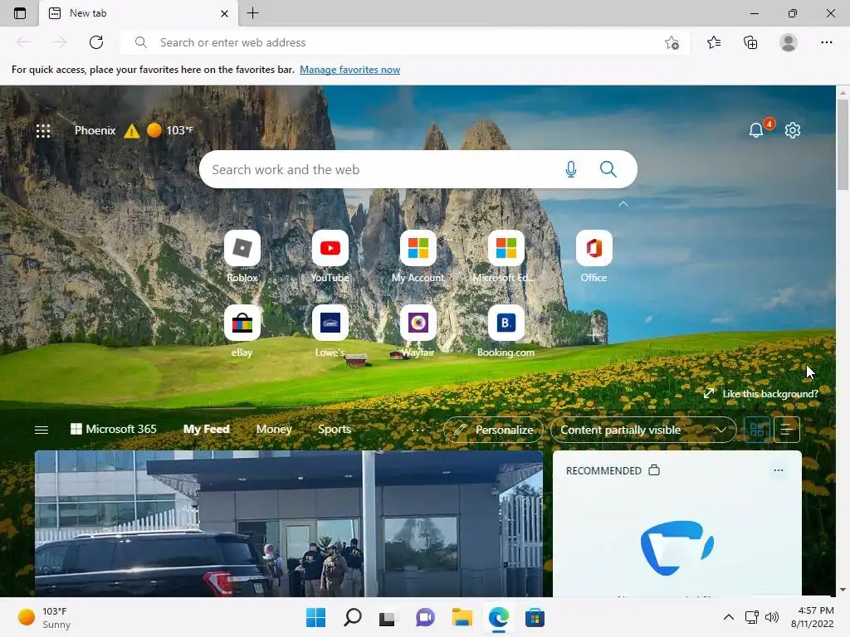This screenshot has height=637, width=850.
Task: Open the feed hamburger menu
Action: click(42, 430)
